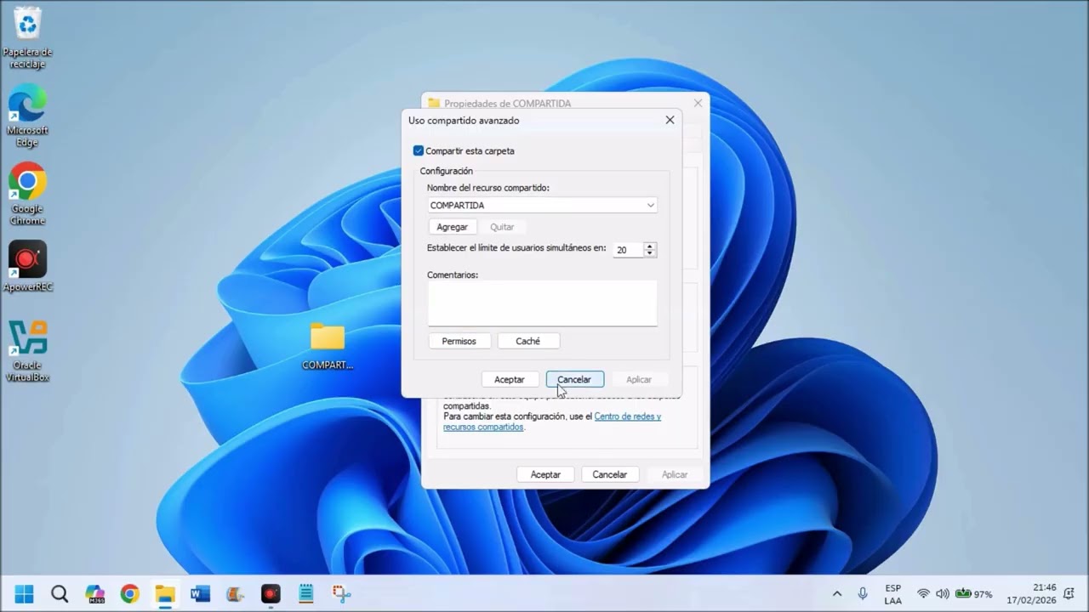Open Chrome from the taskbar

(130, 593)
